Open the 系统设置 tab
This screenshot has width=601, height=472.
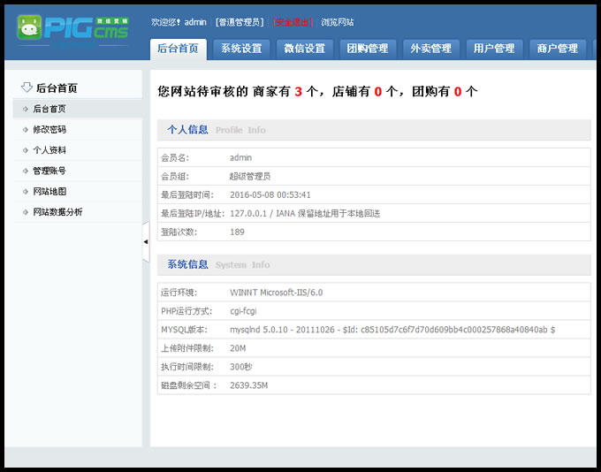[x=241, y=49]
